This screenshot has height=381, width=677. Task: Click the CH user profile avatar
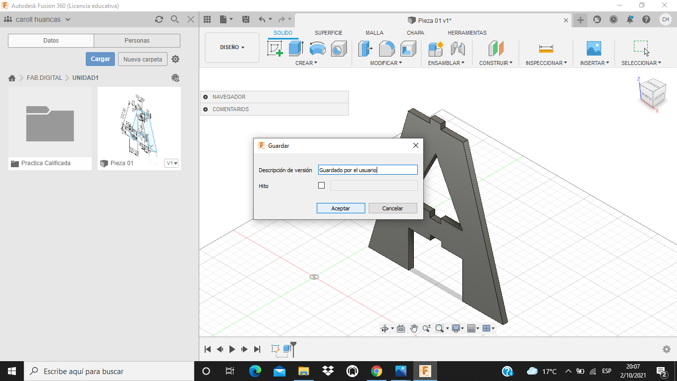665,19
